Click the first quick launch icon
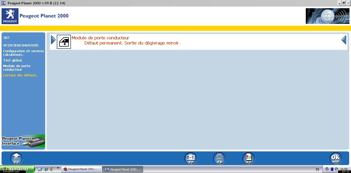The image size is (351, 173). click(40, 169)
